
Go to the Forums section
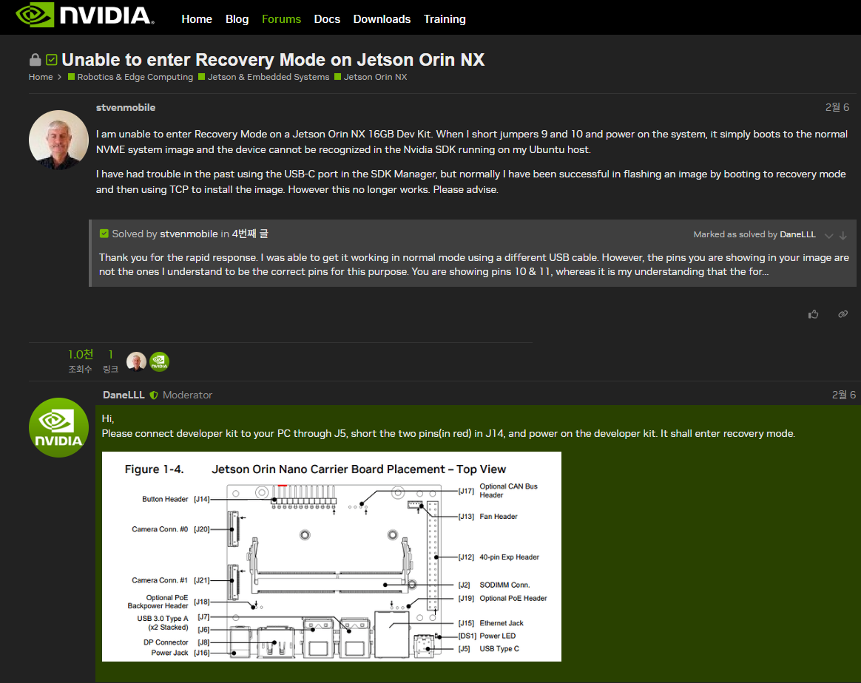281,19
